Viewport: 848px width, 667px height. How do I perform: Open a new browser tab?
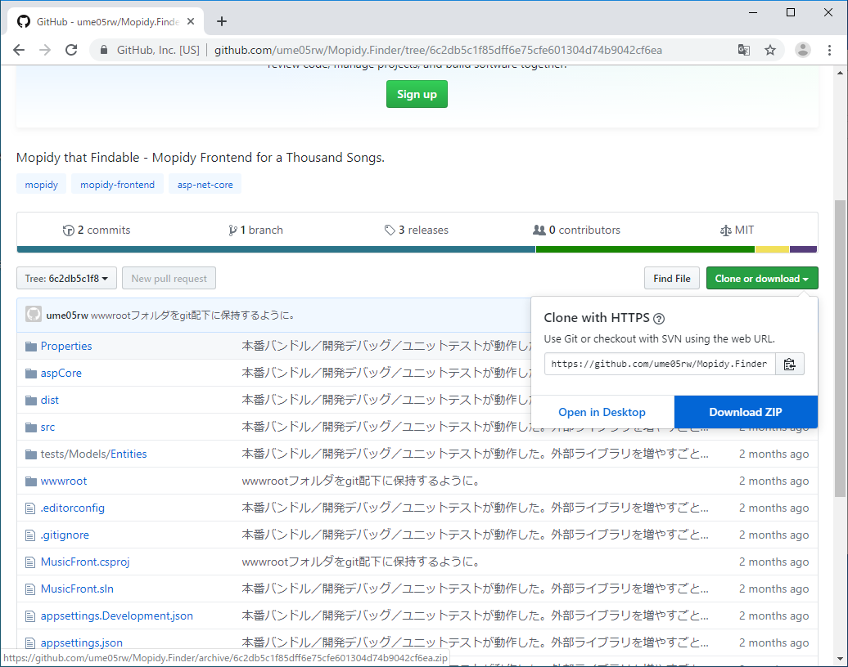point(221,21)
